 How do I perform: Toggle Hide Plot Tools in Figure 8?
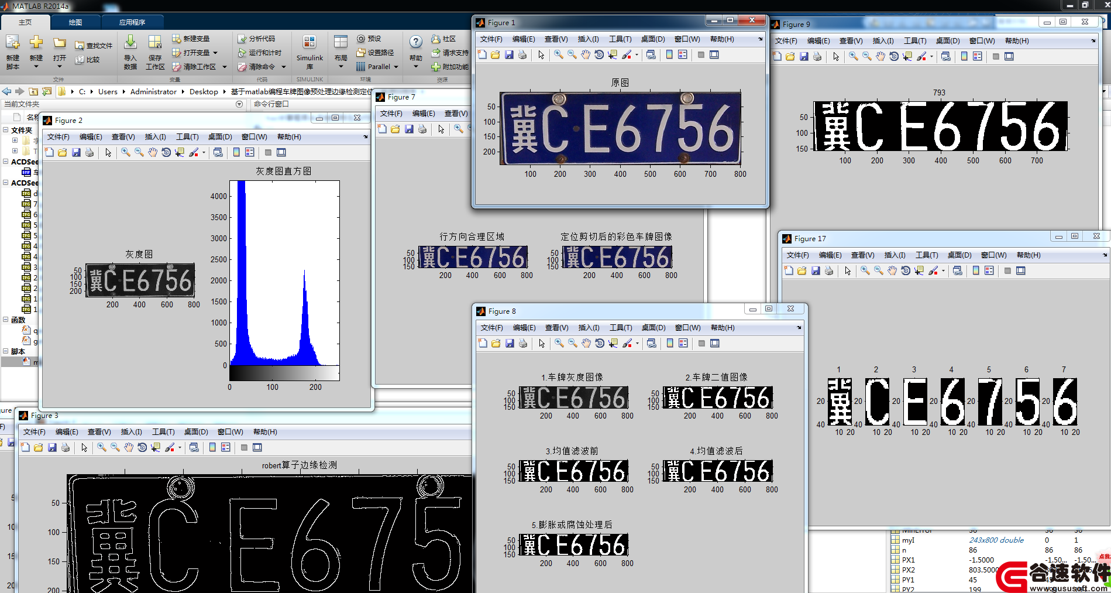pyautogui.click(x=701, y=343)
